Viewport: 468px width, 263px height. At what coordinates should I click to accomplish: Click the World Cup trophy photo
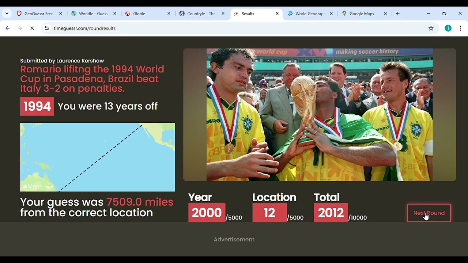[x=320, y=115]
